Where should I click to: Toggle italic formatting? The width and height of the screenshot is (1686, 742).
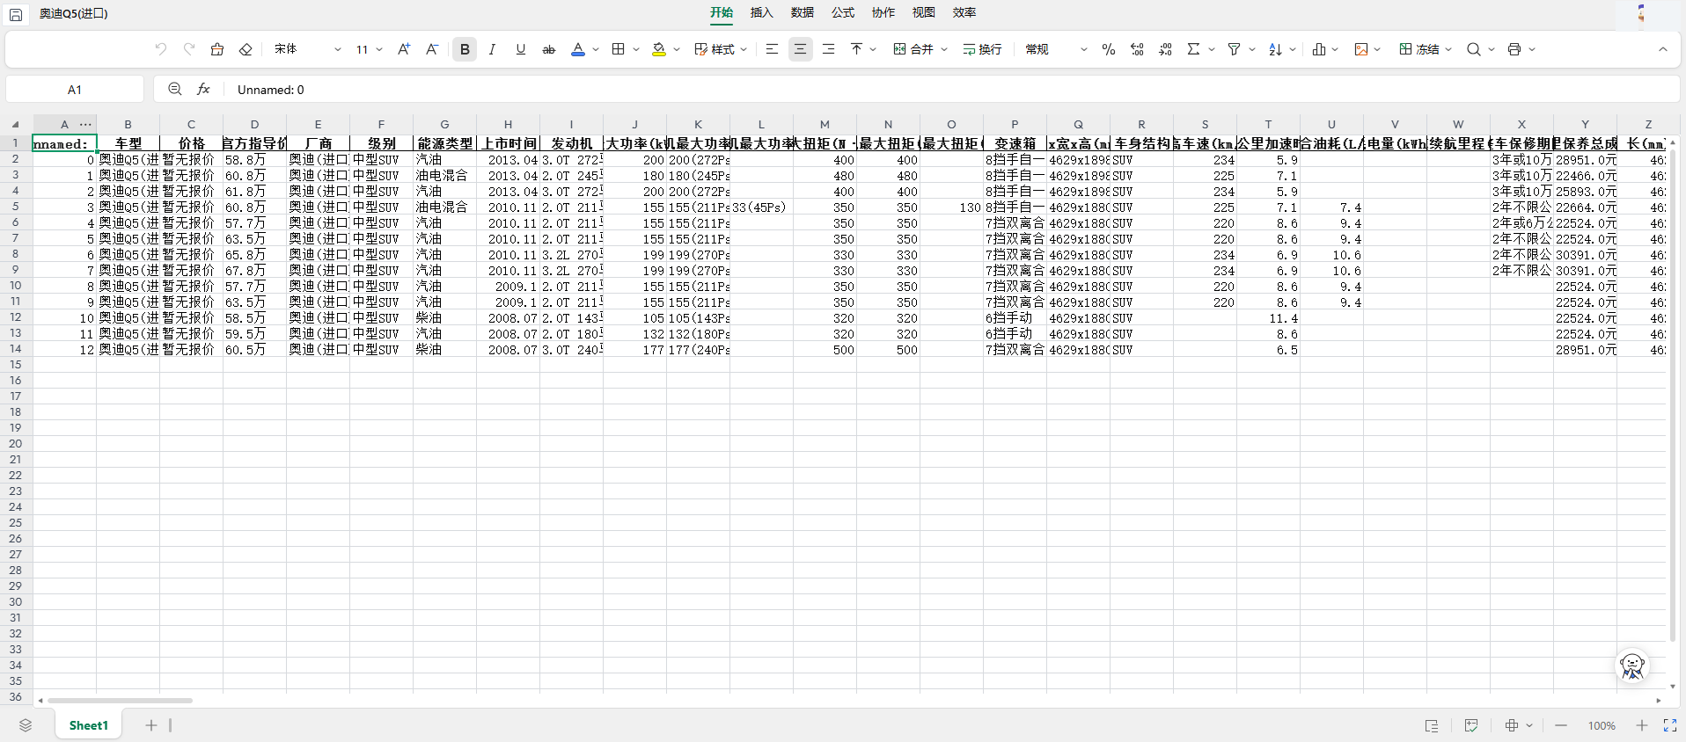[x=492, y=49]
